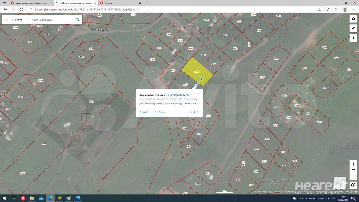This screenshot has height=202, width=359.
Task: Expand the Участки object type dropdown
Action: point(28,20)
